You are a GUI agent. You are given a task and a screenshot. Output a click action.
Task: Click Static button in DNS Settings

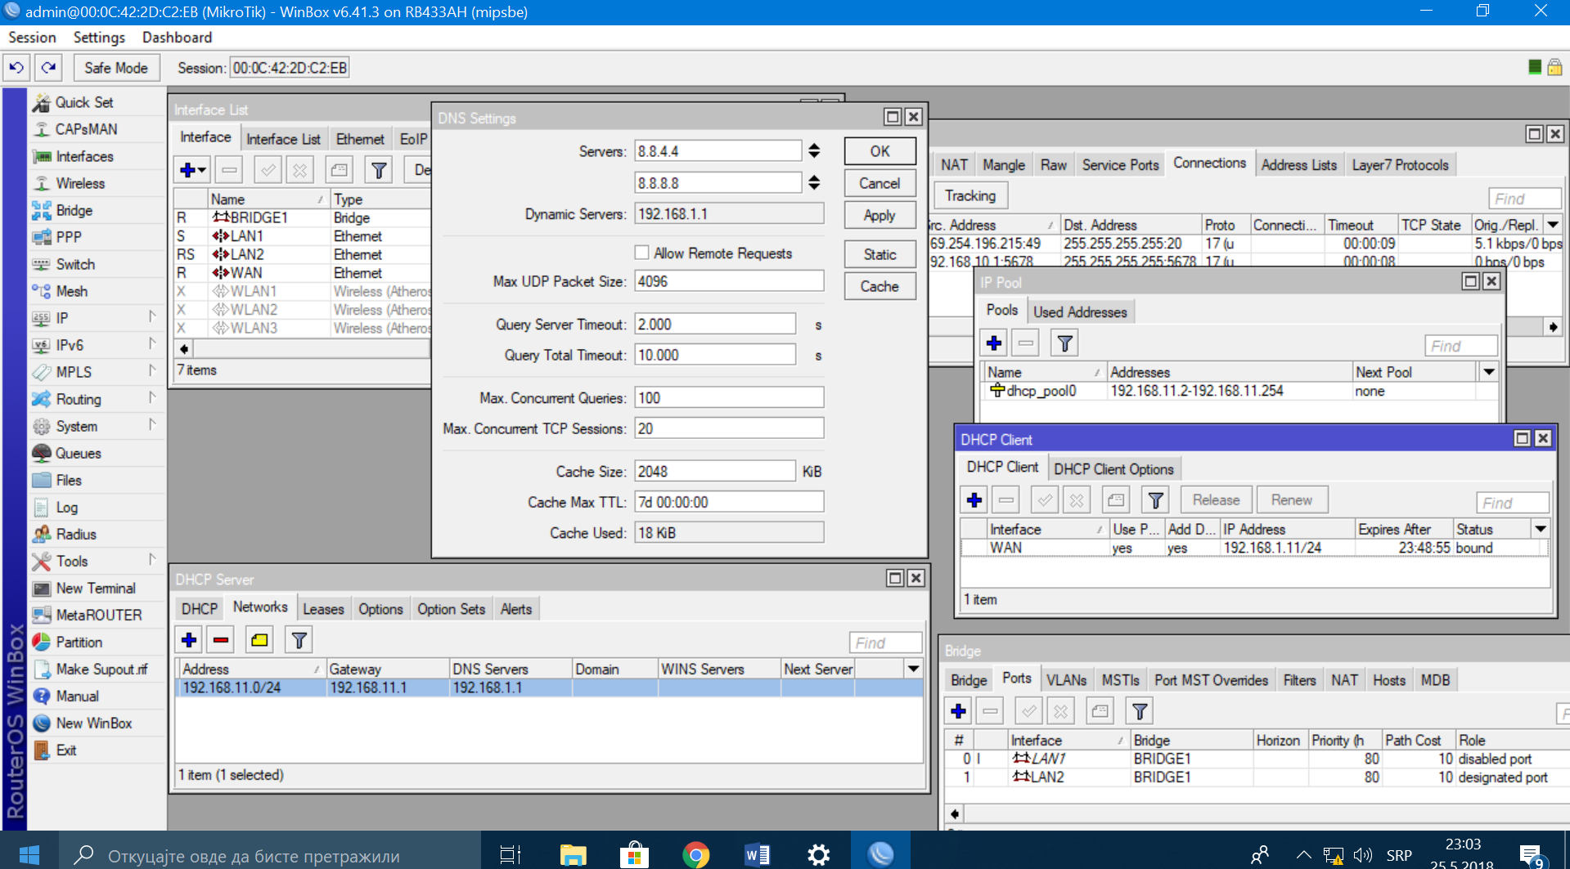tap(879, 254)
